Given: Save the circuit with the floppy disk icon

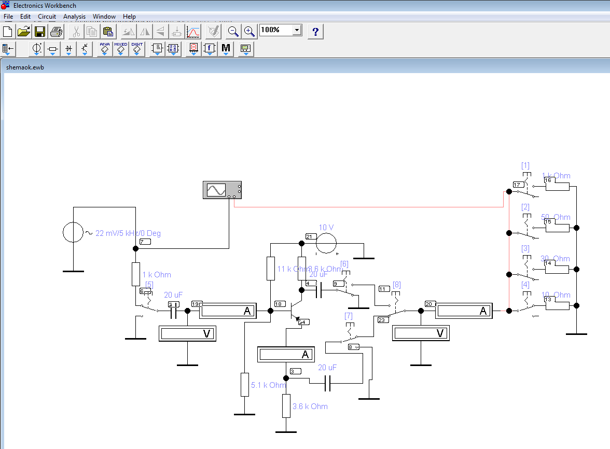Looking at the screenshot, I should (x=40, y=32).
